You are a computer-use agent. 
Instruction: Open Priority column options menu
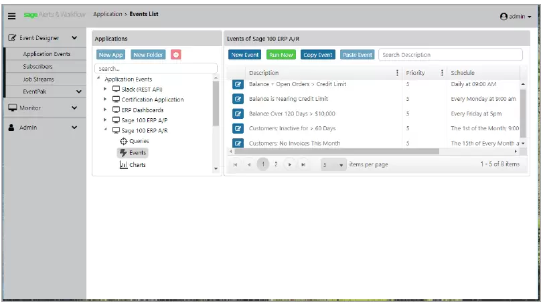[x=442, y=73]
